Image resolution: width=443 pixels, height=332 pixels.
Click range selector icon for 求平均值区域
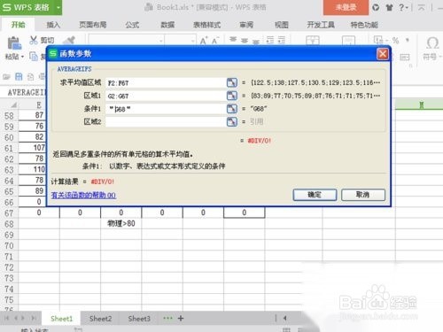pos(232,82)
